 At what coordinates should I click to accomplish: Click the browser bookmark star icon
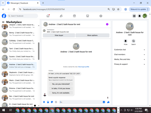pyautogui.click(x=118, y=9)
